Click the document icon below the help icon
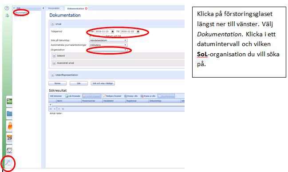Screen dimensions: 288x172 (7, 16)
